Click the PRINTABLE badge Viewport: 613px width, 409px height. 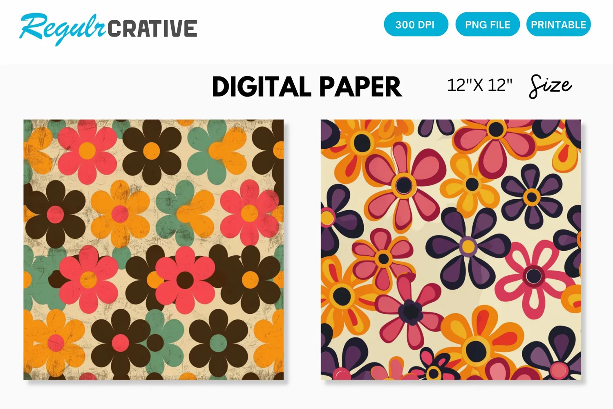click(558, 24)
